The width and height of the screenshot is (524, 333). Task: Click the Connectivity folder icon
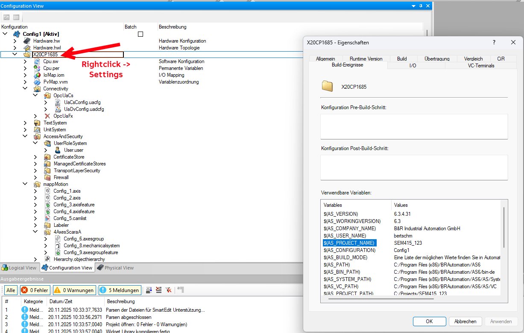coord(37,89)
